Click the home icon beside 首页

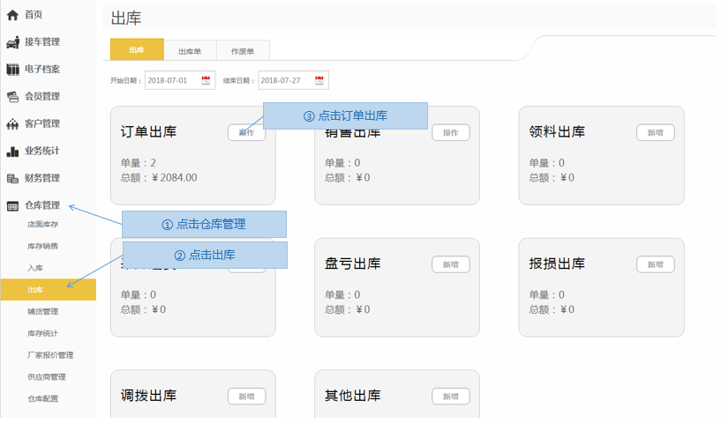click(x=12, y=15)
